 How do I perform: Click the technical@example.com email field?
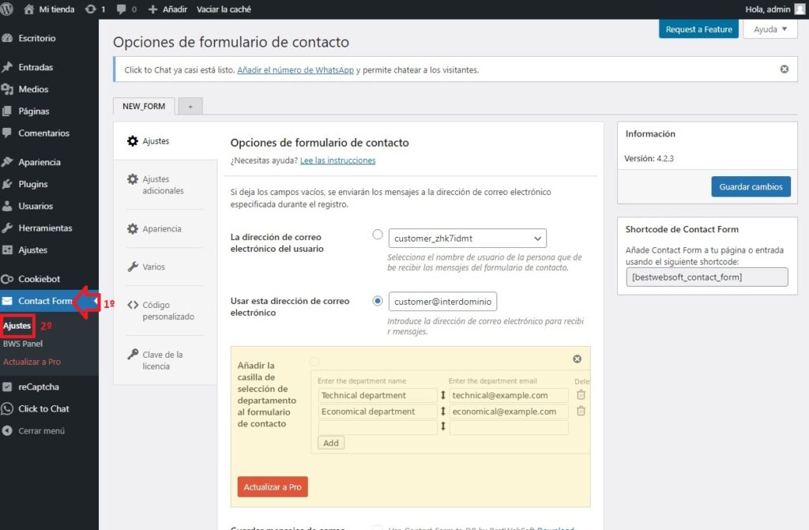(x=509, y=395)
